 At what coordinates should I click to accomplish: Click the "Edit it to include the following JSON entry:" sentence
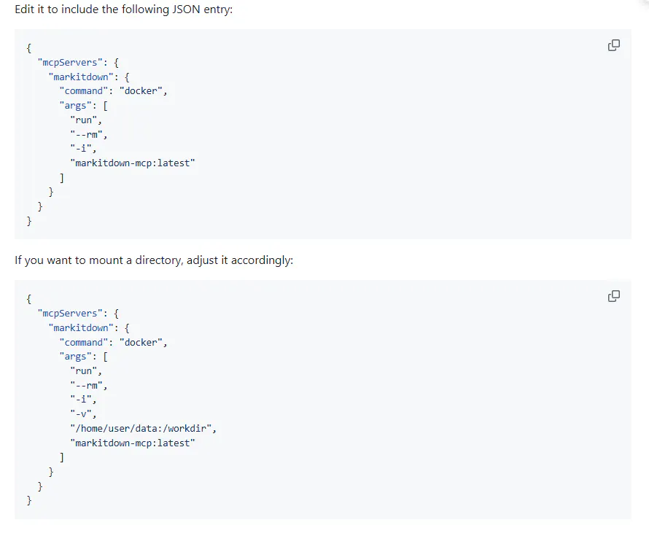[x=123, y=9]
